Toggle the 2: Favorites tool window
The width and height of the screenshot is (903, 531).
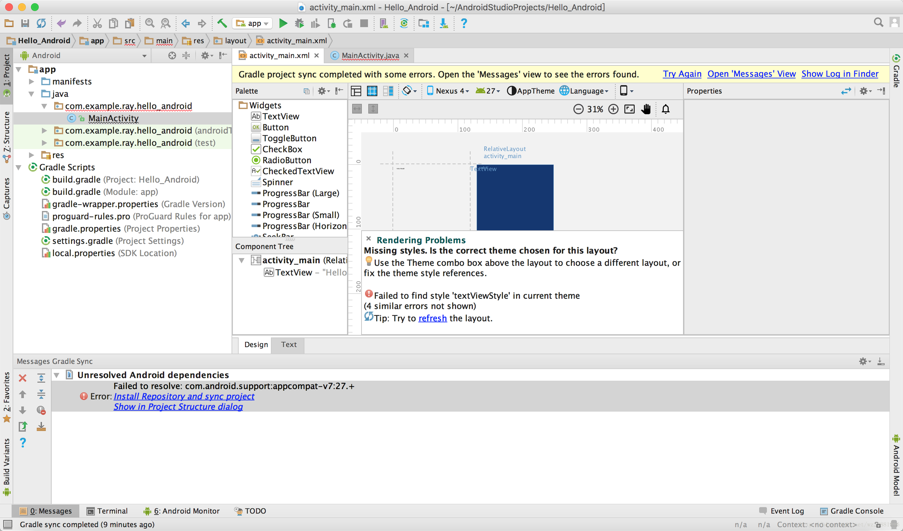[x=6, y=397]
